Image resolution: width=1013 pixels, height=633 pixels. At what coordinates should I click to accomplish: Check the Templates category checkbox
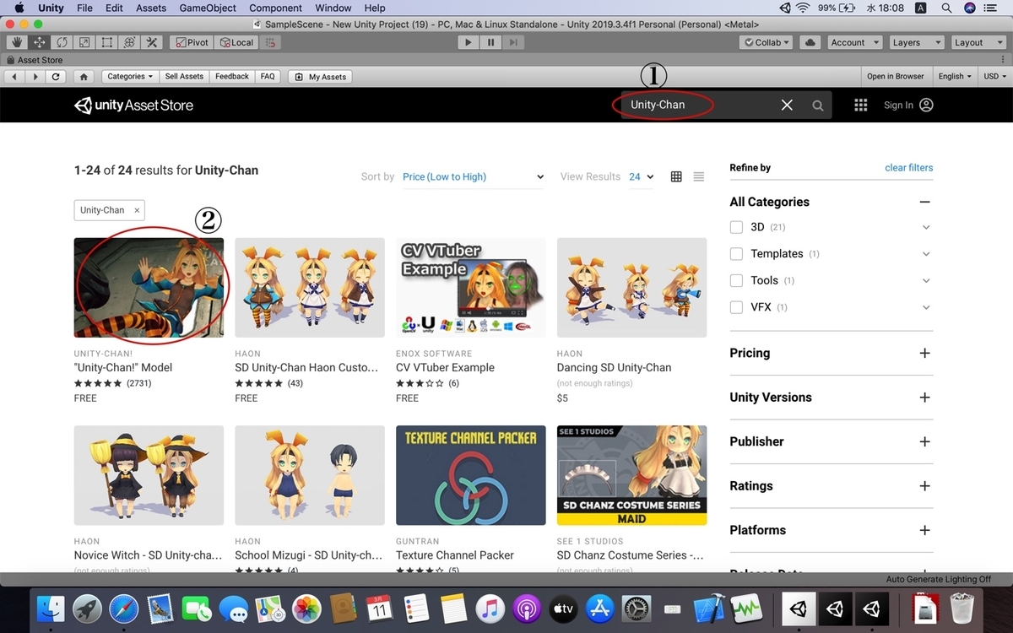[x=736, y=254]
